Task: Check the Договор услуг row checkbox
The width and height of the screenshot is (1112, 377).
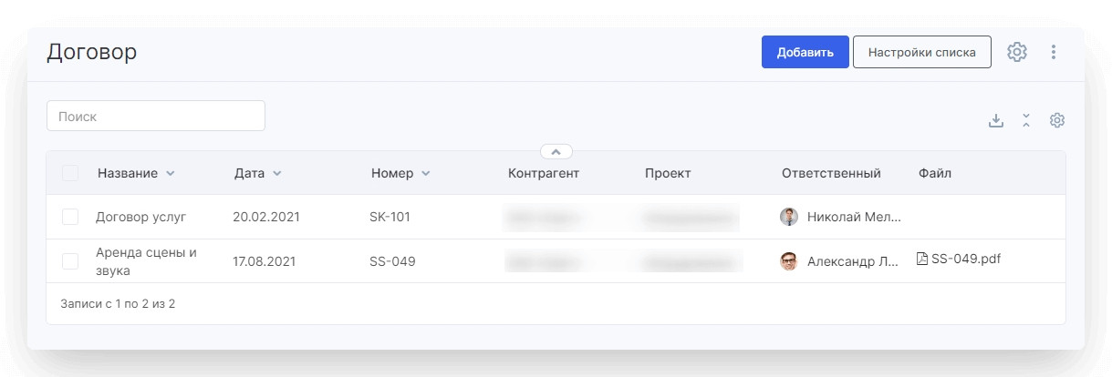Action: pyautogui.click(x=70, y=217)
